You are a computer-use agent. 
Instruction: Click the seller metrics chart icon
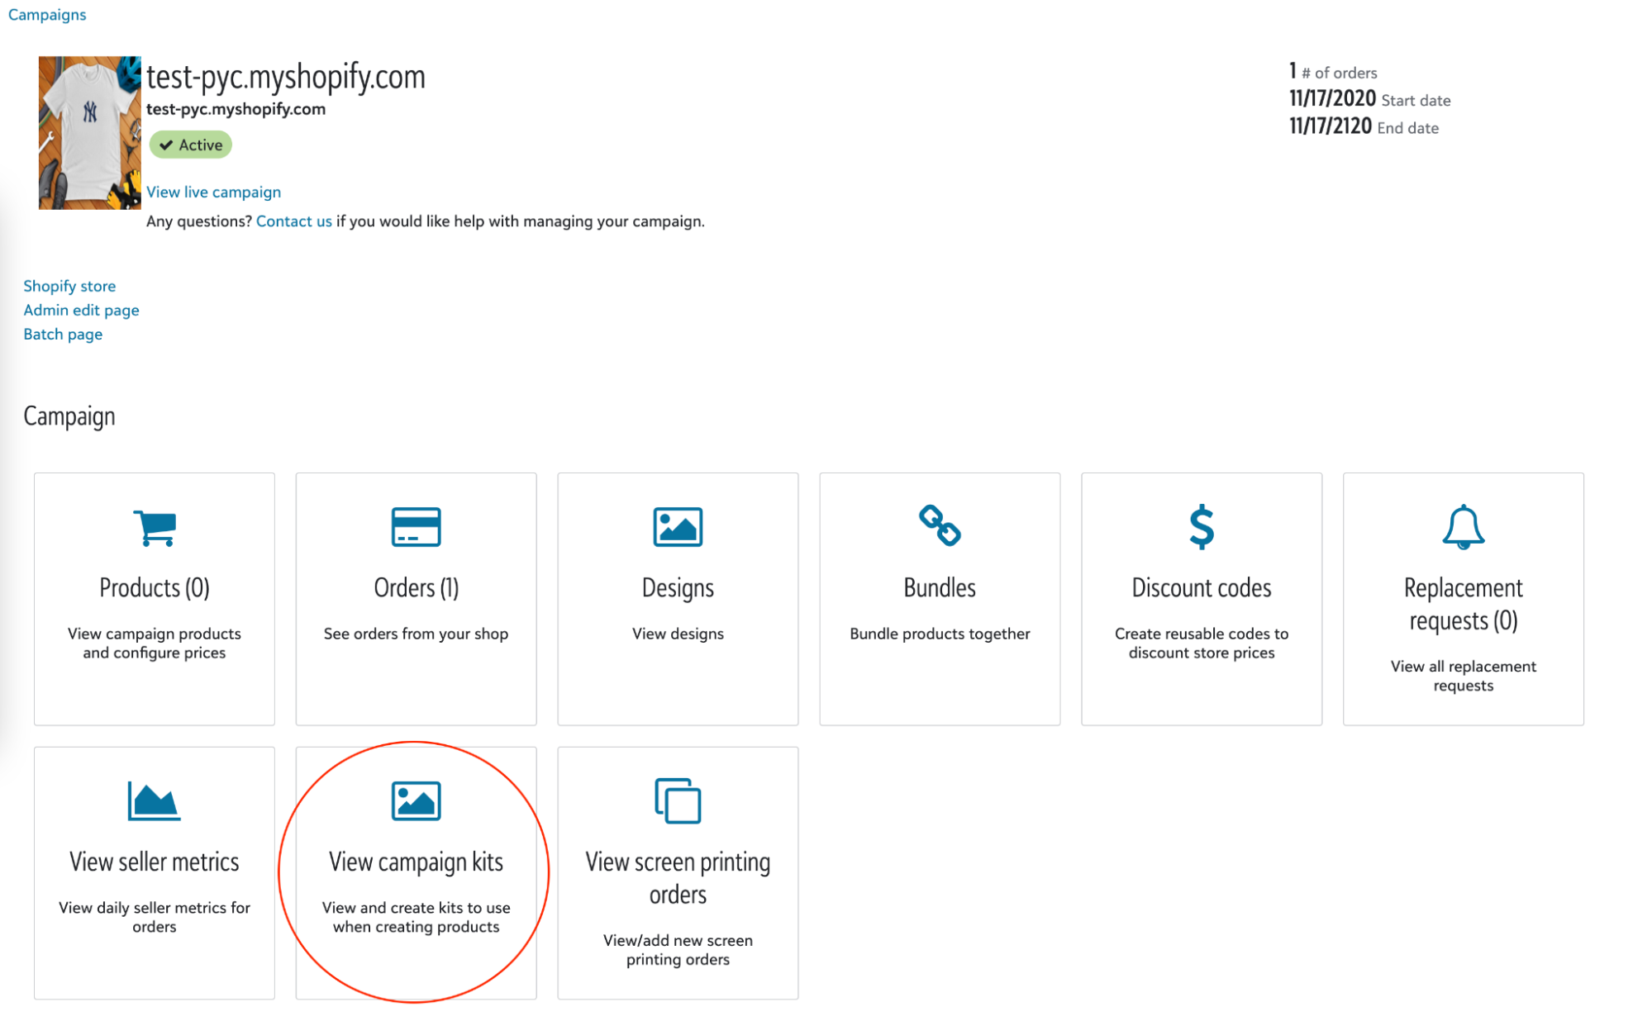click(154, 800)
